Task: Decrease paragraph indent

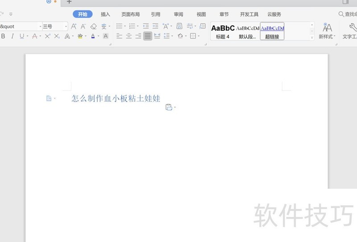Action: pyautogui.click(x=146, y=26)
